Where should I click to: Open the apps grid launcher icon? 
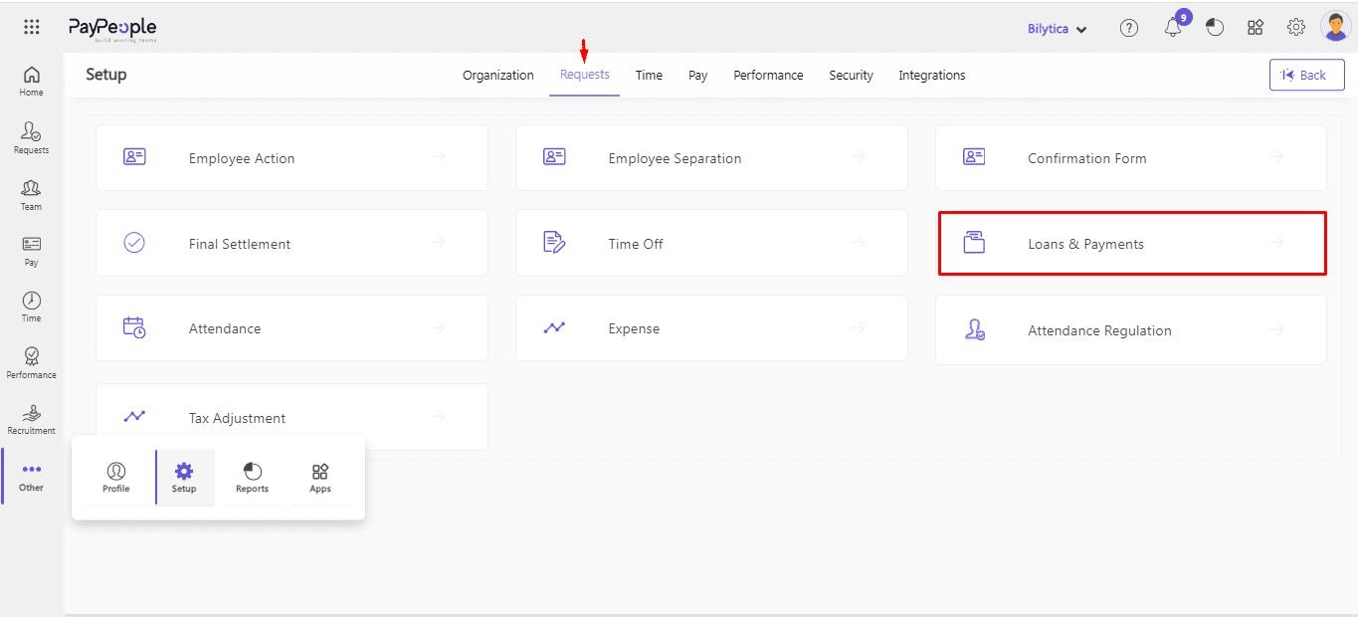pos(32,28)
